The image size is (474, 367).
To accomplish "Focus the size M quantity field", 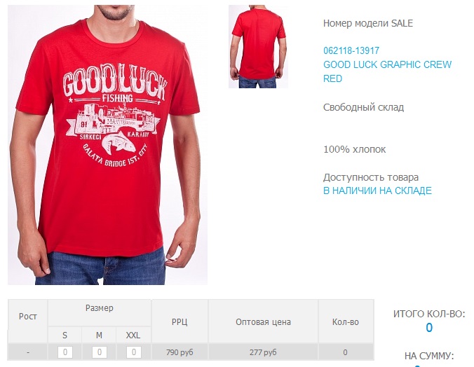I will 100,352.
